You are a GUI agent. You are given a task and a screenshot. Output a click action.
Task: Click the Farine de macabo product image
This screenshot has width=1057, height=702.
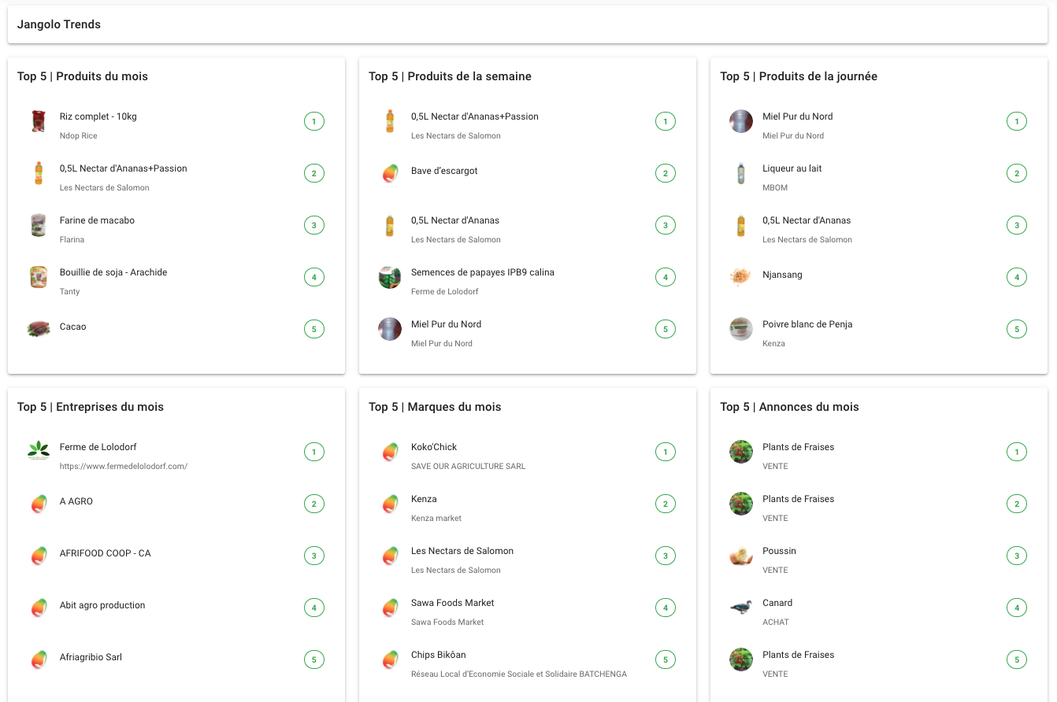coord(39,225)
